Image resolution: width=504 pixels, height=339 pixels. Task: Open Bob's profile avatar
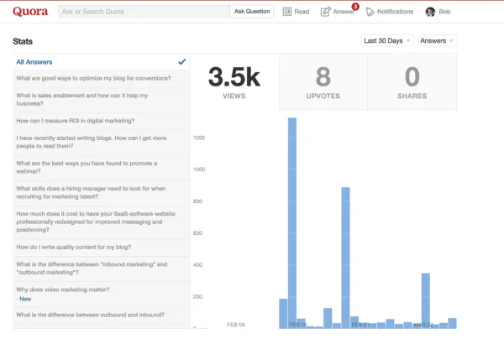(430, 12)
